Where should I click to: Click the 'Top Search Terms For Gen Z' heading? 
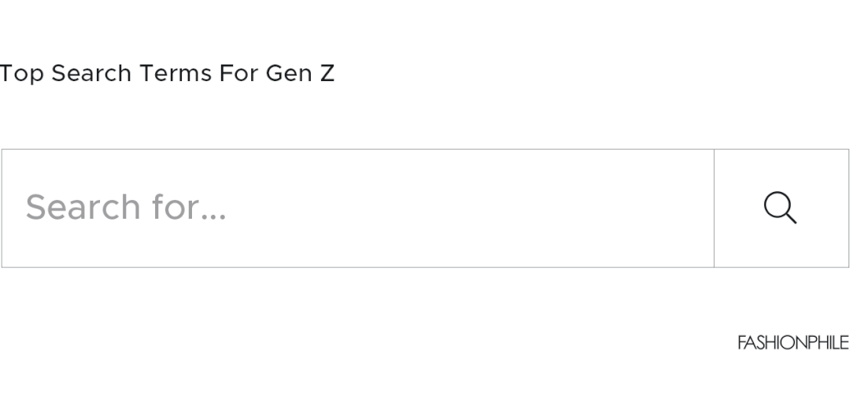point(167,73)
